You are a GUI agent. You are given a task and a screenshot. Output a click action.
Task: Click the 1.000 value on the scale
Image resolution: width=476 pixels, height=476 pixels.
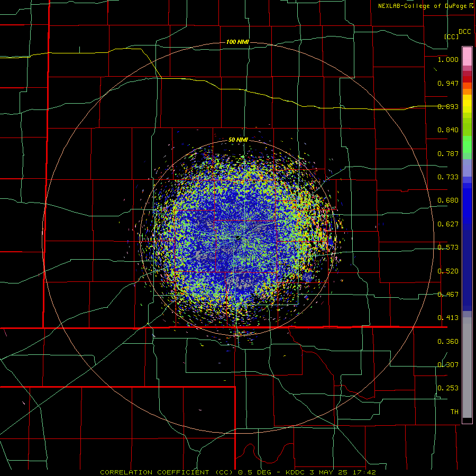click(x=448, y=59)
